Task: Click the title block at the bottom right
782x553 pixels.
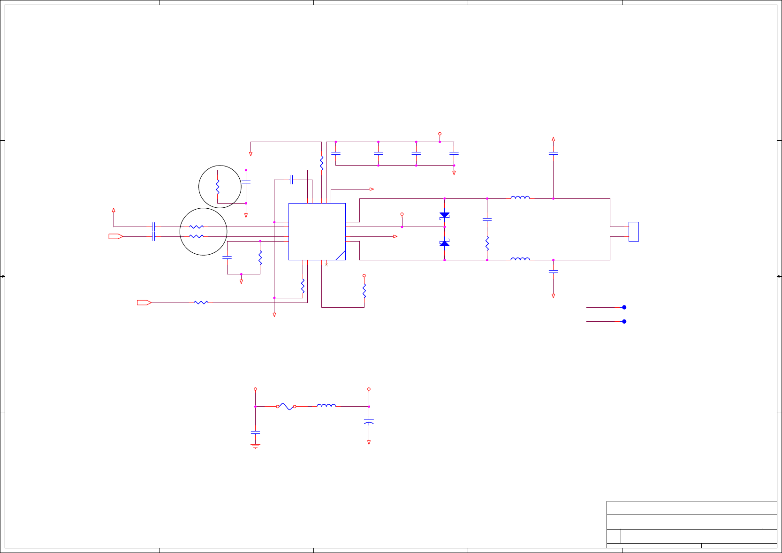Action: click(x=691, y=524)
